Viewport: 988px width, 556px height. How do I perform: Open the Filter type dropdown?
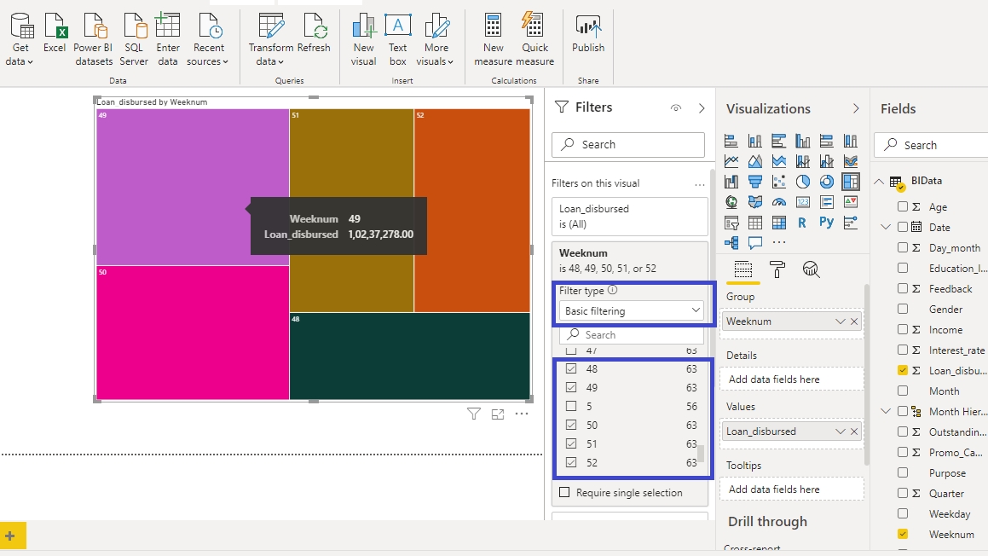click(x=632, y=311)
